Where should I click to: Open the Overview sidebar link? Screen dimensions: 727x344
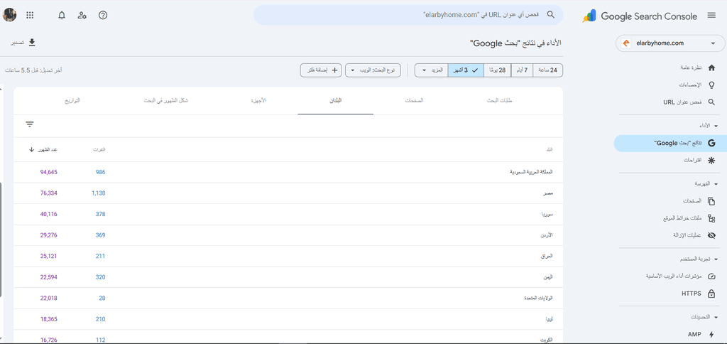click(x=691, y=68)
